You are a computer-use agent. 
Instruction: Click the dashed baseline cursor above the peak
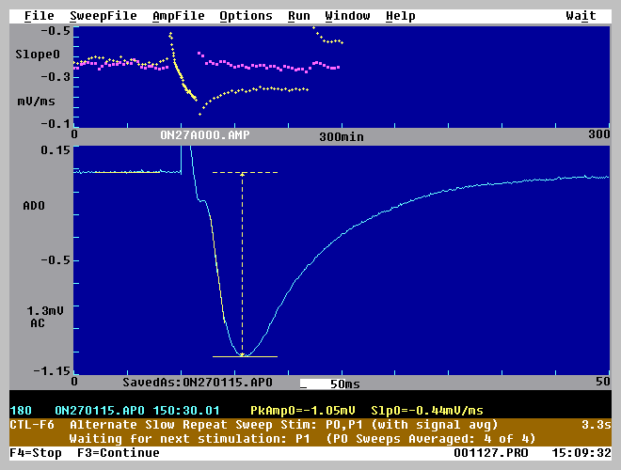[244, 173]
